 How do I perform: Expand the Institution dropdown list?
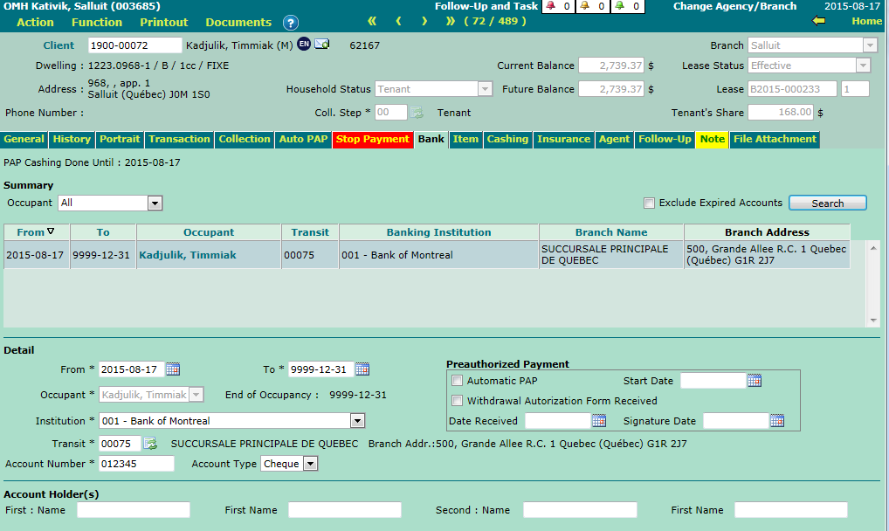(356, 421)
